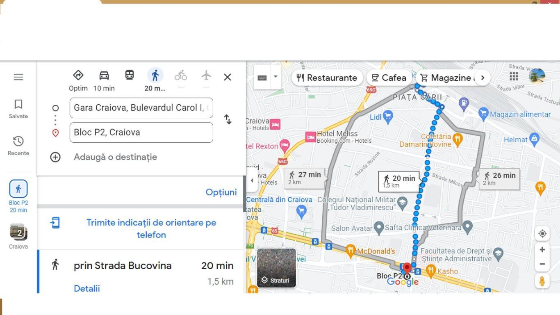Zoom in on the map
Viewport: 560px width, 315px height.
click(542, 250)
